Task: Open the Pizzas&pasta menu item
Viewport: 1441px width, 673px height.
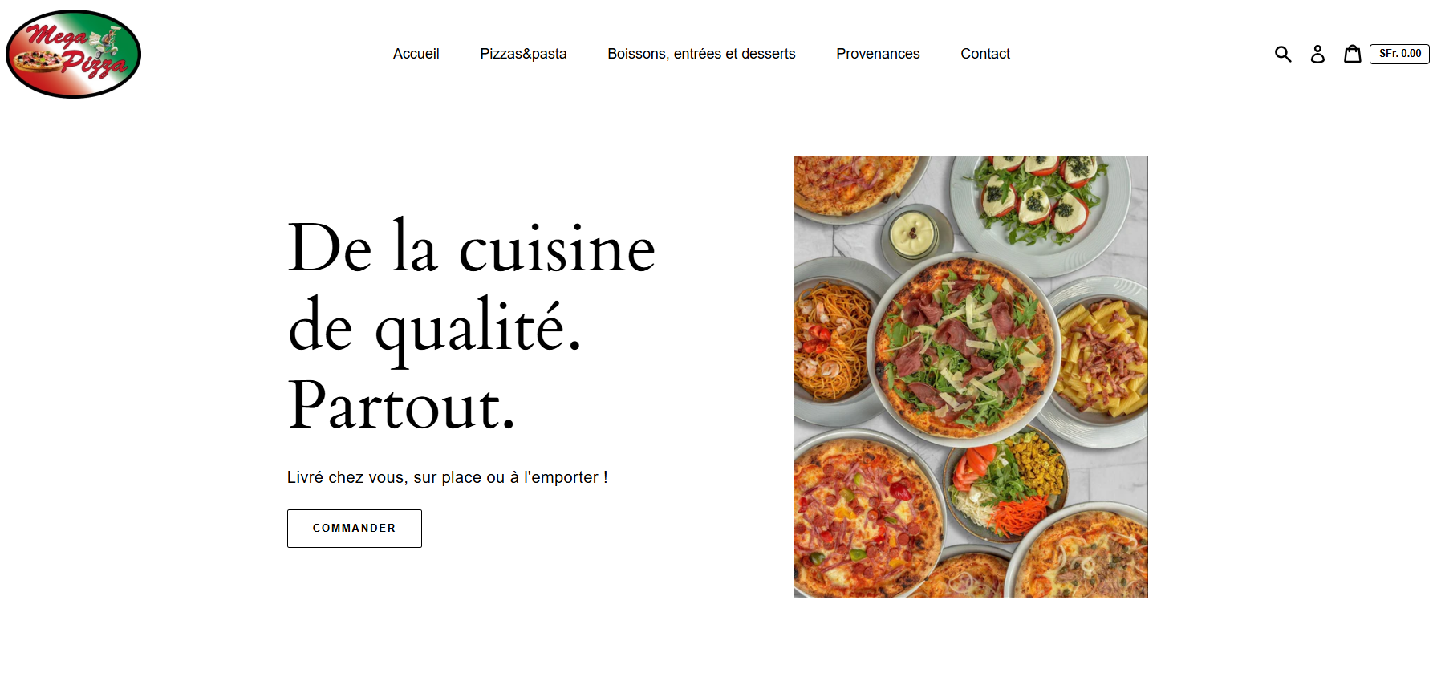Action: (523, 54)
